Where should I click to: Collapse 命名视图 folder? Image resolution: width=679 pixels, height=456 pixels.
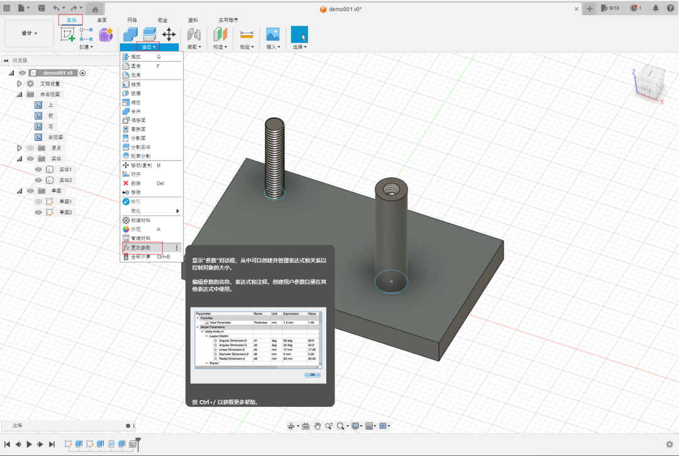point(19,94)
